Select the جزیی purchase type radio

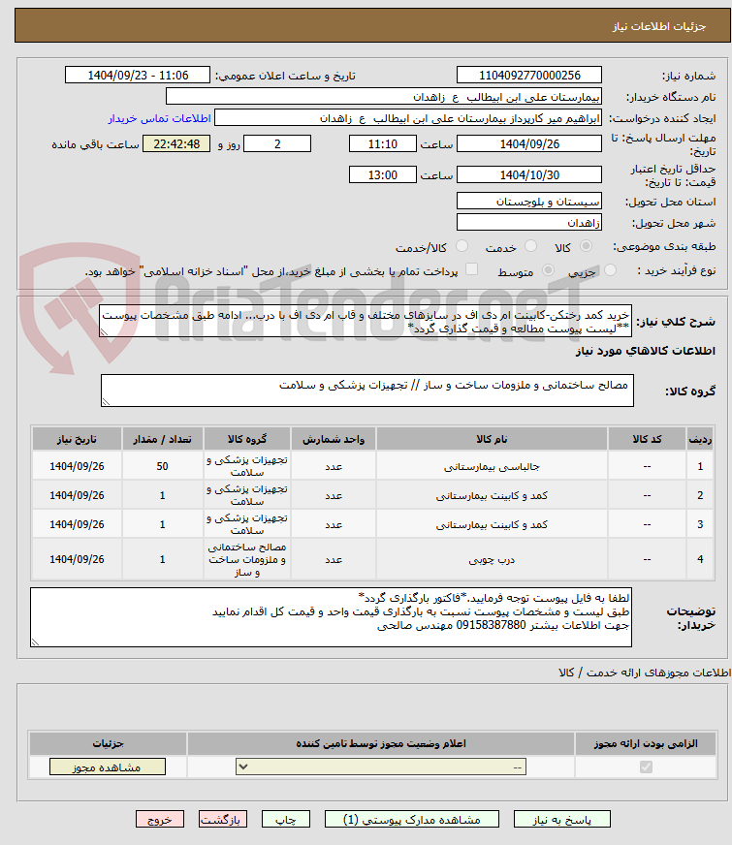coord(610,270)
